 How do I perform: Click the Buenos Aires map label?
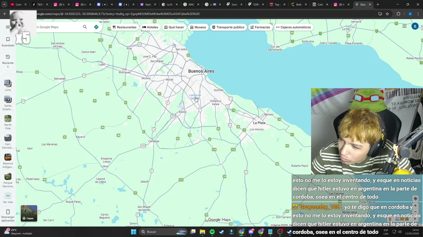[x=201, y=71]
